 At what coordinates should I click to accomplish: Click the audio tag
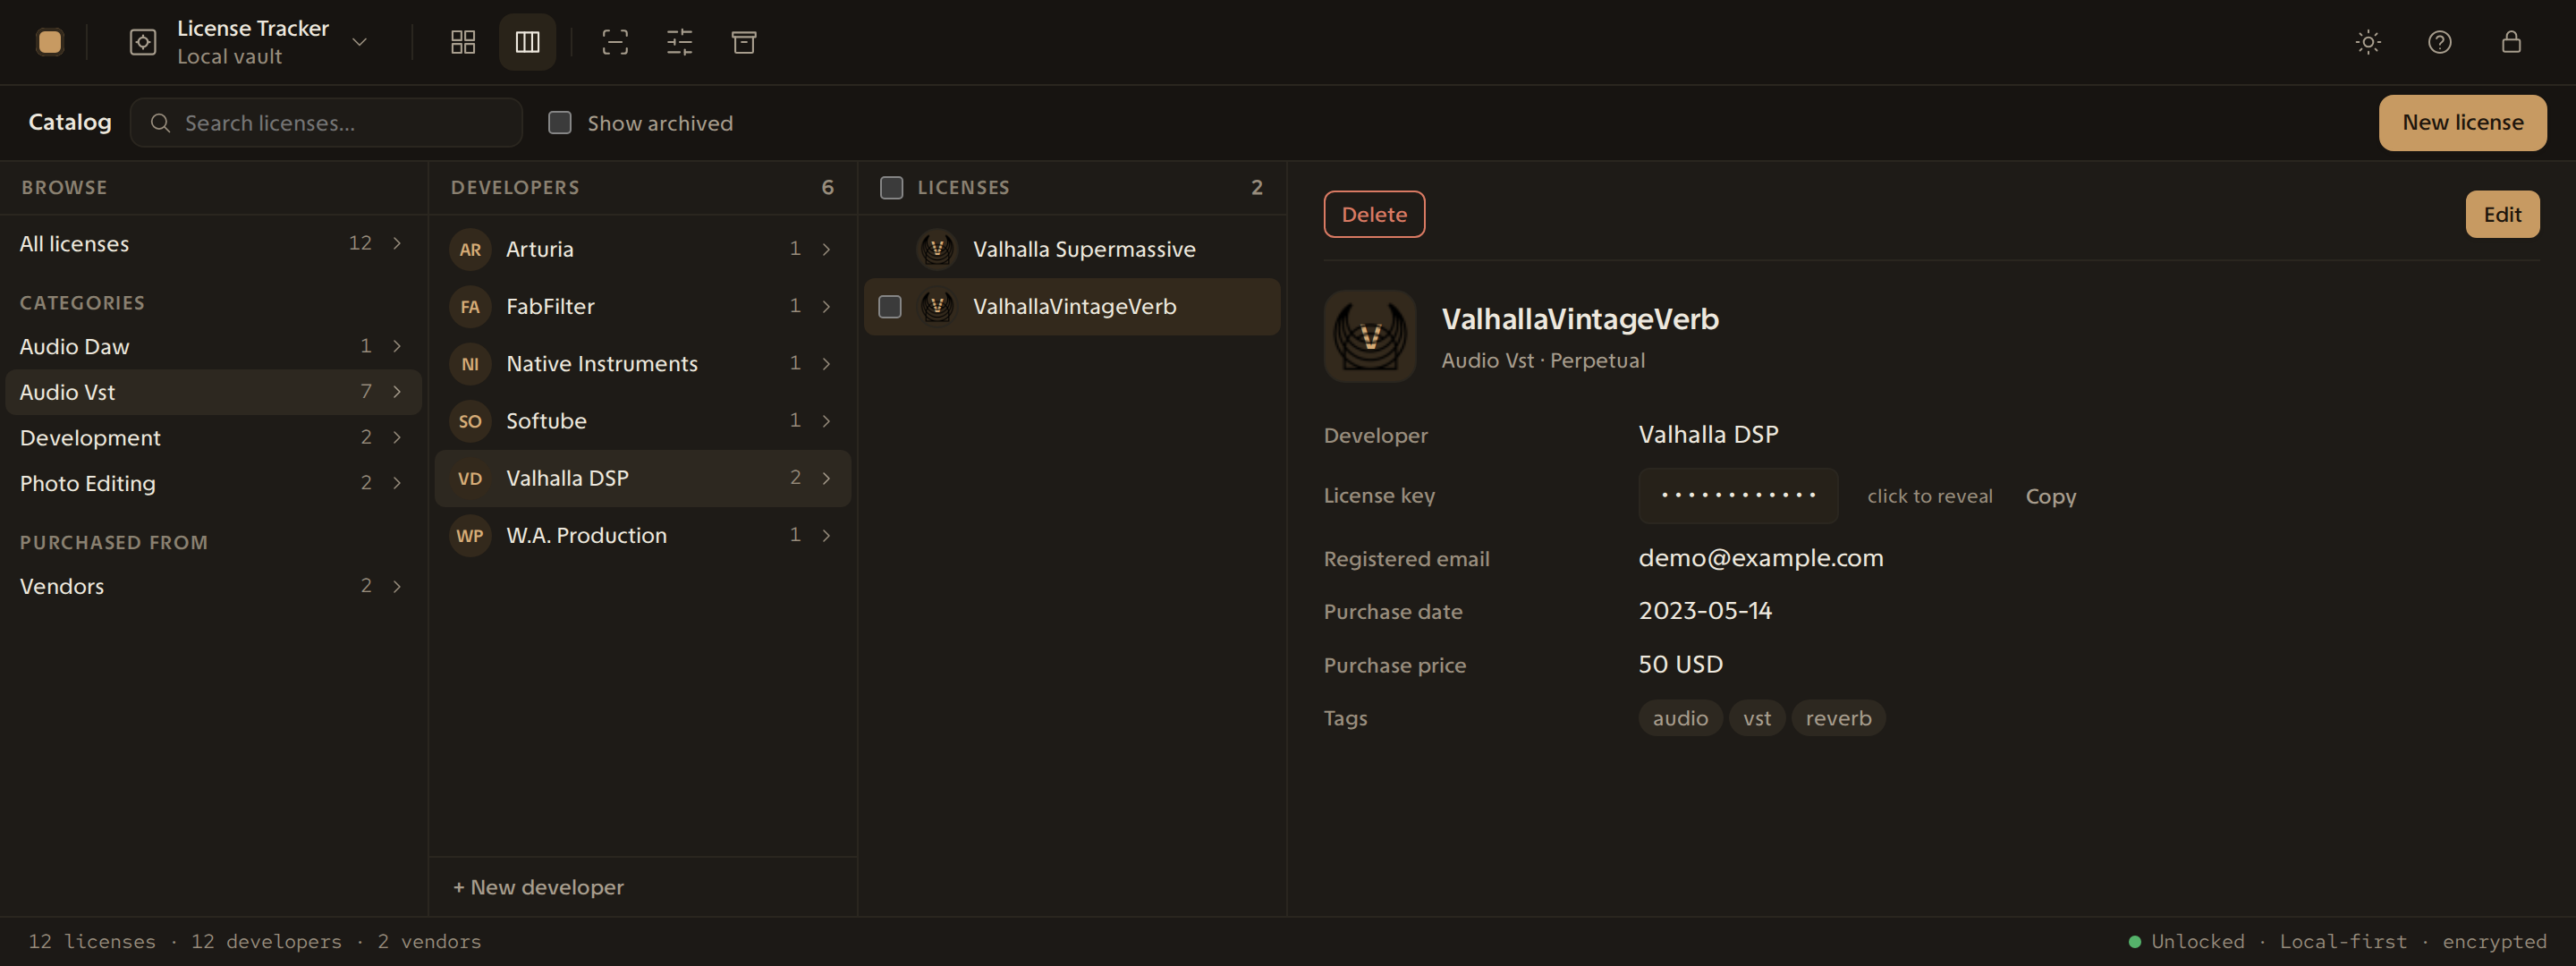(x=1680, y=718)
